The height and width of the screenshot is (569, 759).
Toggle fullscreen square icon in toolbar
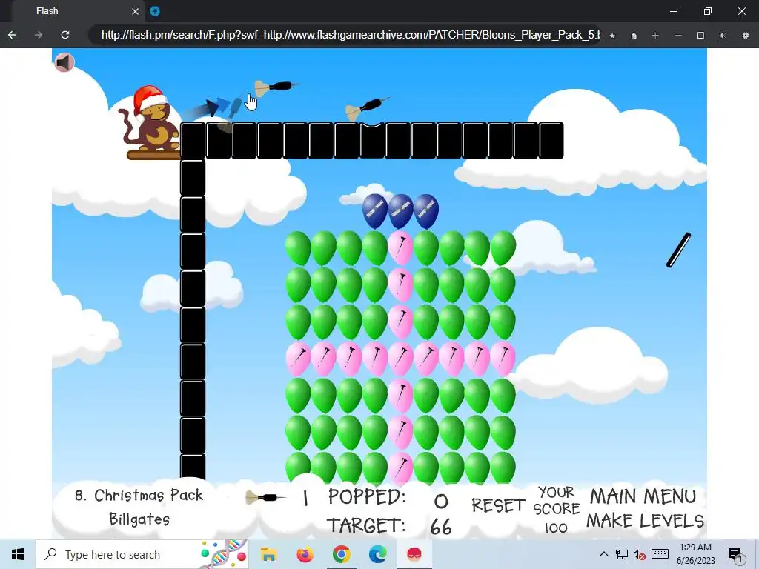tap(700, 36)
